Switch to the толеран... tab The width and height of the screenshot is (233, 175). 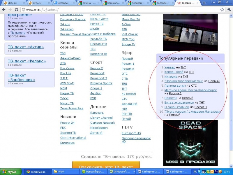137,3
